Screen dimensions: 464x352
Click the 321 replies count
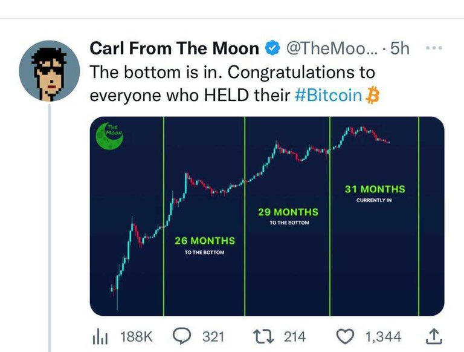tap(213, 336)
